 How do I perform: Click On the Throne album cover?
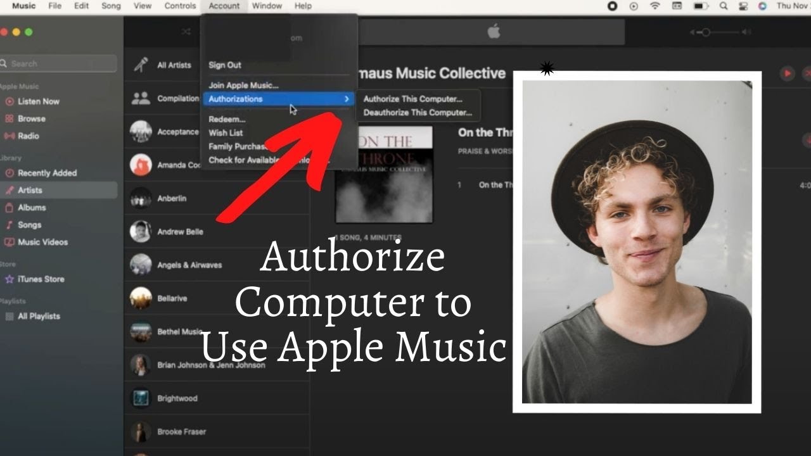tap(384, 174)
